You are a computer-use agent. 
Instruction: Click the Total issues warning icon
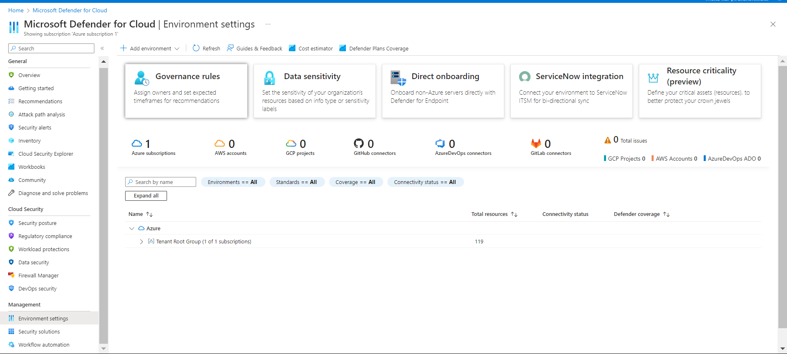pos(608,140)
